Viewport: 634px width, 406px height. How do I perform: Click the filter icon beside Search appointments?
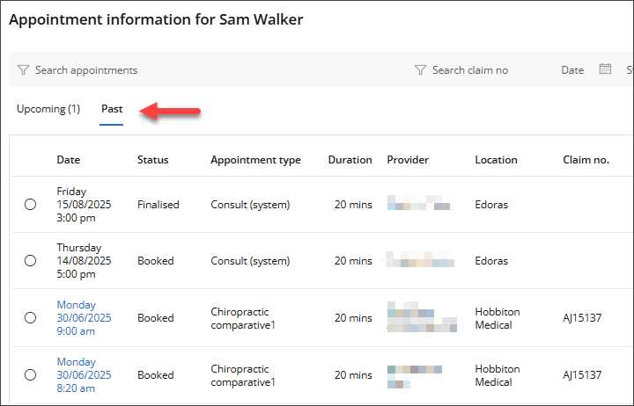click(24, 70)
